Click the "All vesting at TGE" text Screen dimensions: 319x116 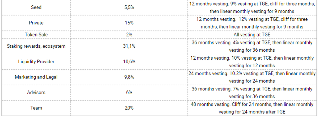click(252, 35)
